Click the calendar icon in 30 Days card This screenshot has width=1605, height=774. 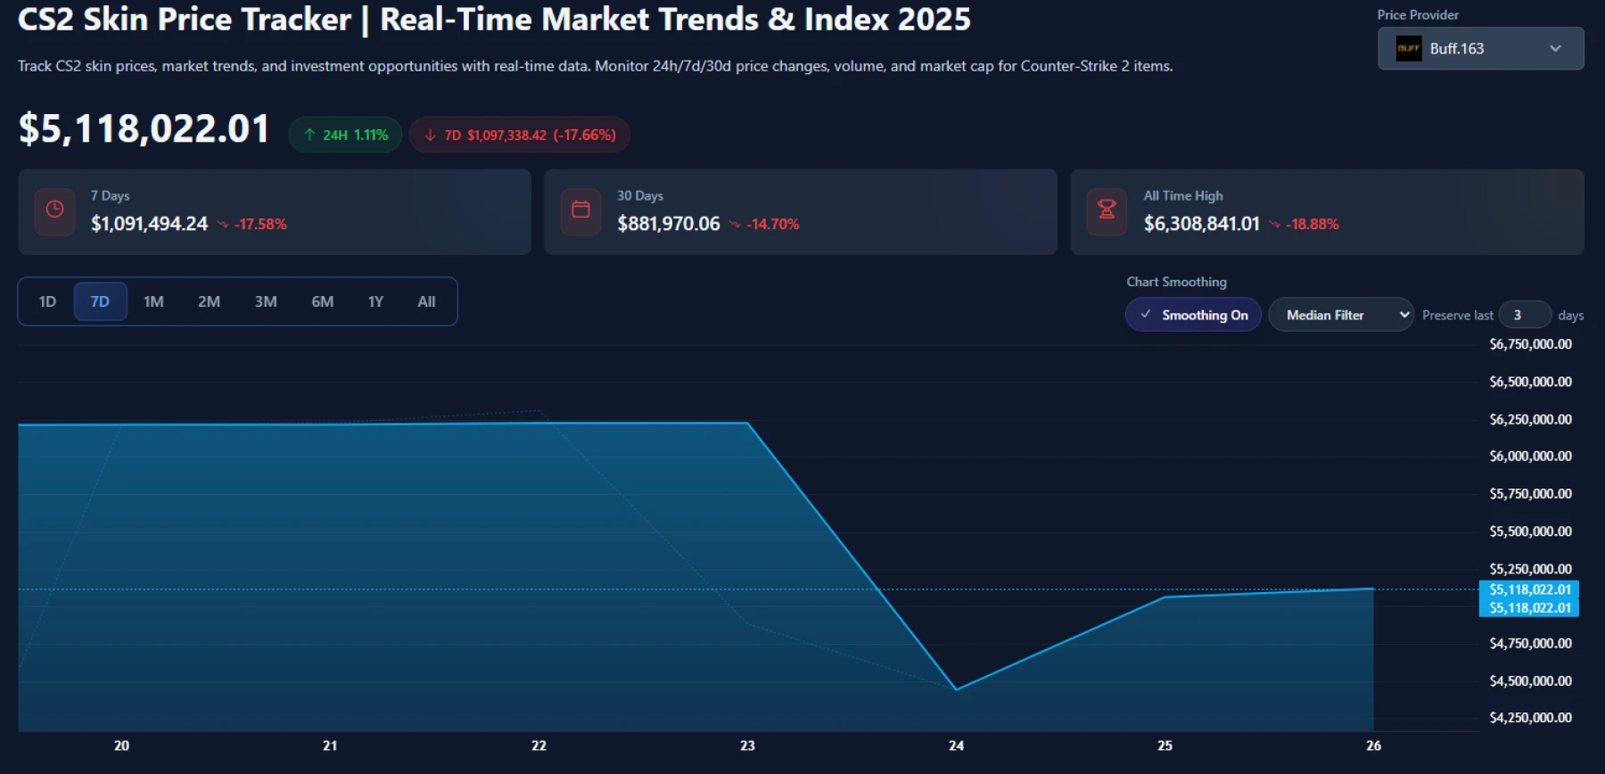coord(580,210)
